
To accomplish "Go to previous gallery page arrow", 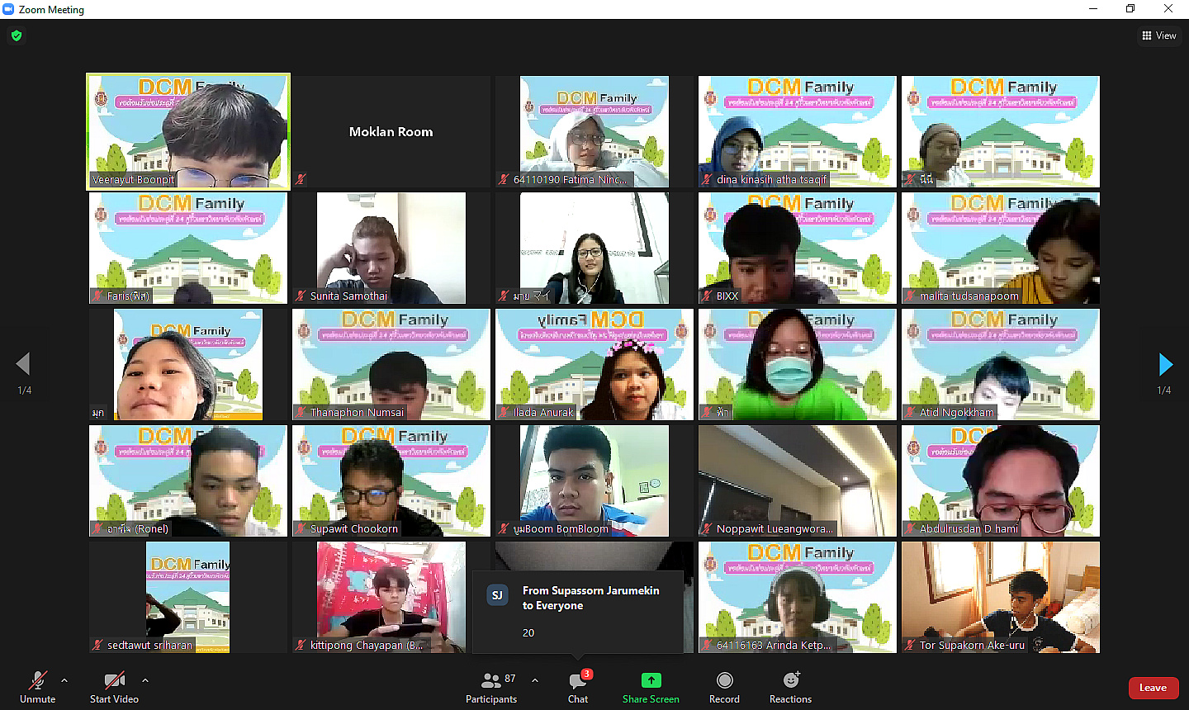I will click(23, 364).
